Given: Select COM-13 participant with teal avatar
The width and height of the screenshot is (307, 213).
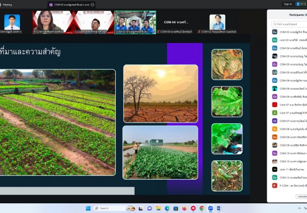Looking at the screenshot, I should pyautogui.click(x=289, y=177).
